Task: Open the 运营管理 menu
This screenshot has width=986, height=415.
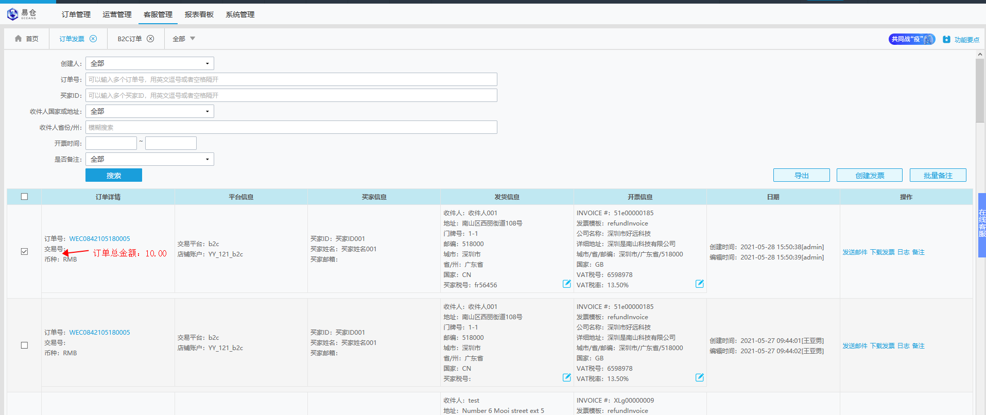Action: [117, 14]
